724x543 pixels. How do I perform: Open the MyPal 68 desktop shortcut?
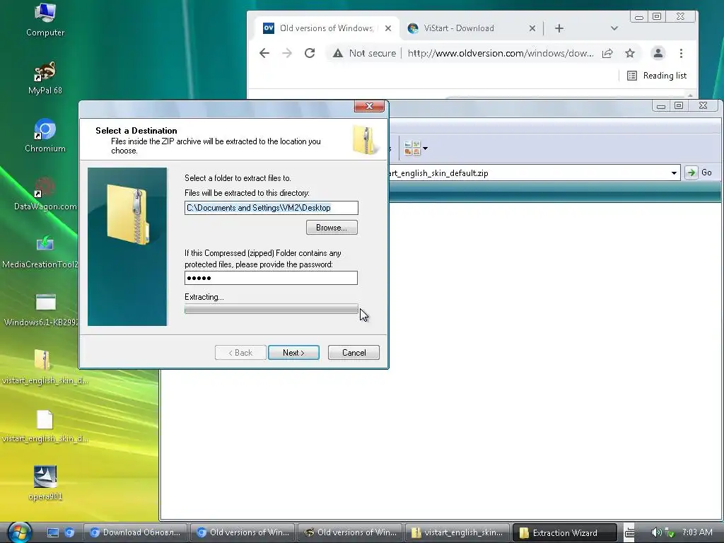tap(45, 78)
